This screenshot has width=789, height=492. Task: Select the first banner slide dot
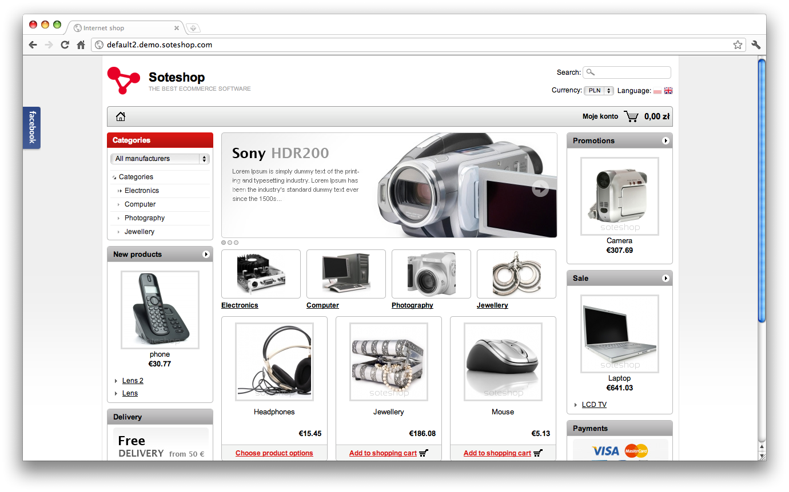point(224,243)
